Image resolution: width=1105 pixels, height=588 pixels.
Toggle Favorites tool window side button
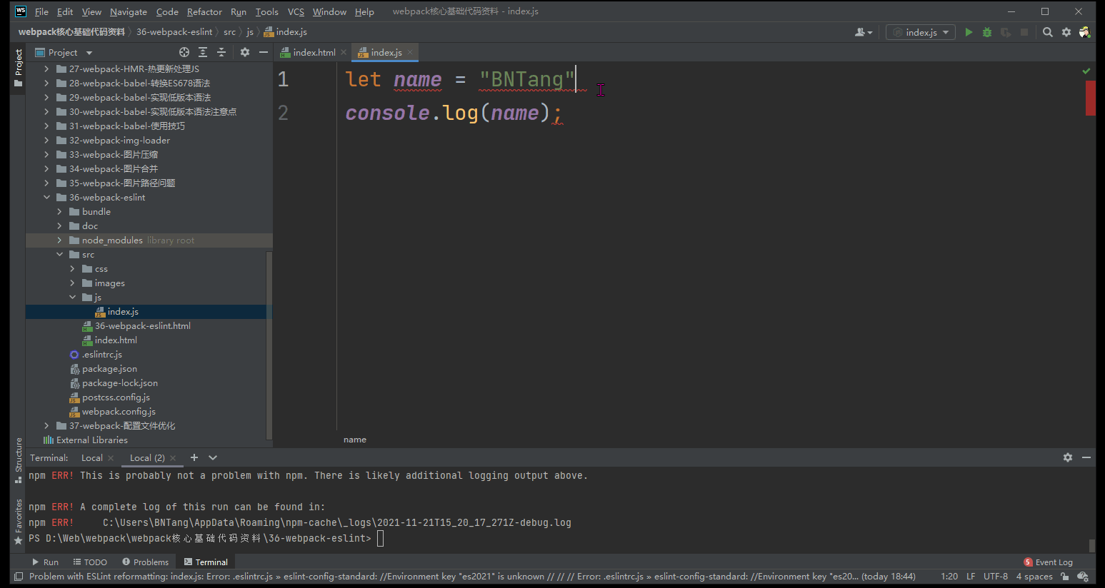tap(19, 522)
